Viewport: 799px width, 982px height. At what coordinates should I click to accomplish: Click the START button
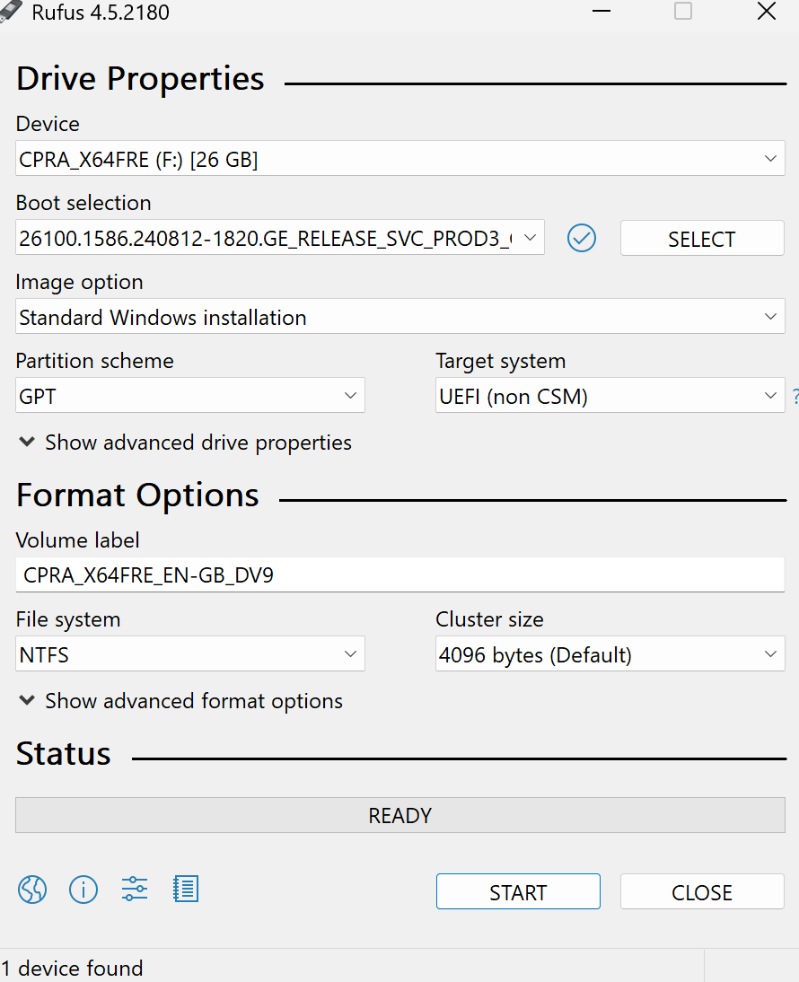[x=518, y=891]
